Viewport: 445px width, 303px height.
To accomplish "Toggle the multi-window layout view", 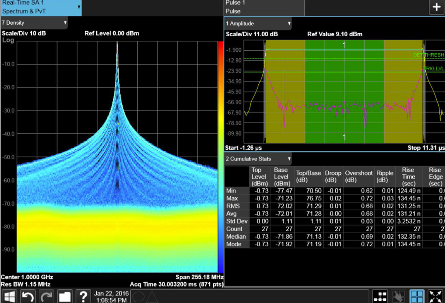I will tap(417, 296).
